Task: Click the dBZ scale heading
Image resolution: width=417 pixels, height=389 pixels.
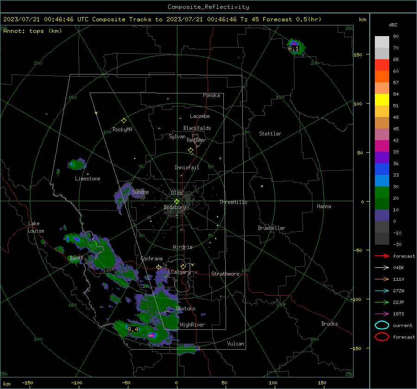Action: (393, 25)
